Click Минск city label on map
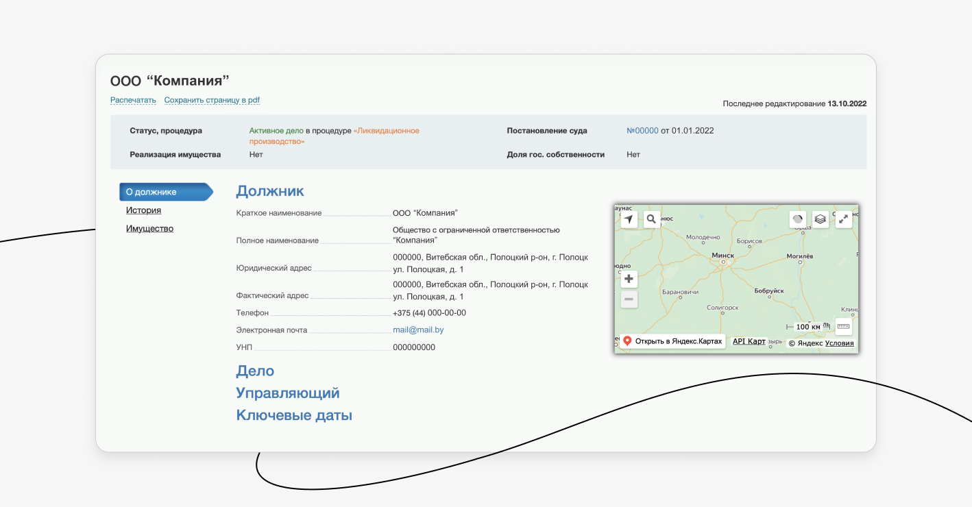The width and height of the screenshot is (972, 507). [723, 255]
